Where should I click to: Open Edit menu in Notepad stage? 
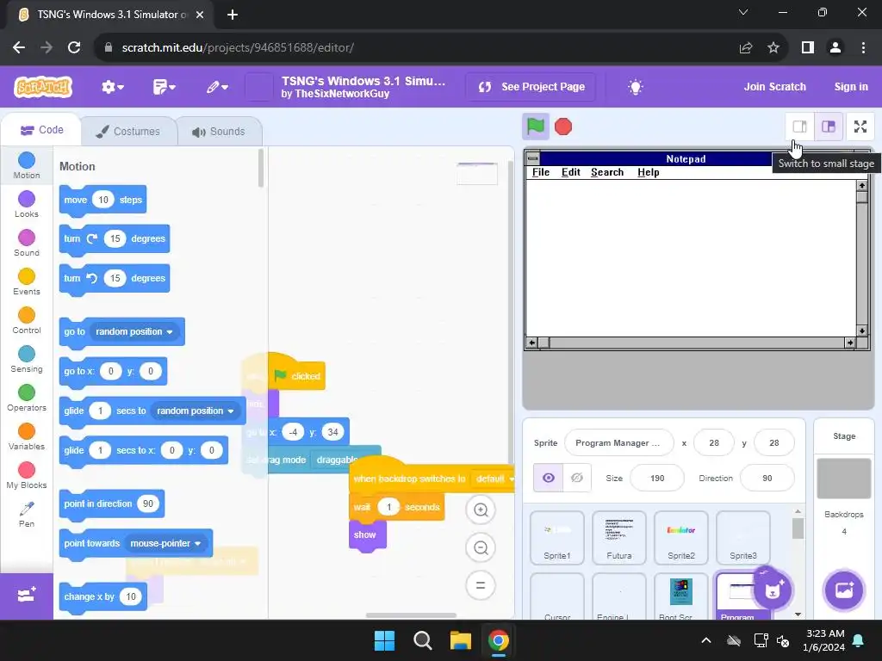[570, 172]
